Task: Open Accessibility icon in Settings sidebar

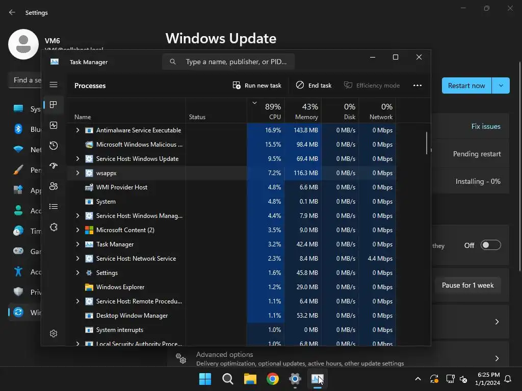Action: pos(18,272)
